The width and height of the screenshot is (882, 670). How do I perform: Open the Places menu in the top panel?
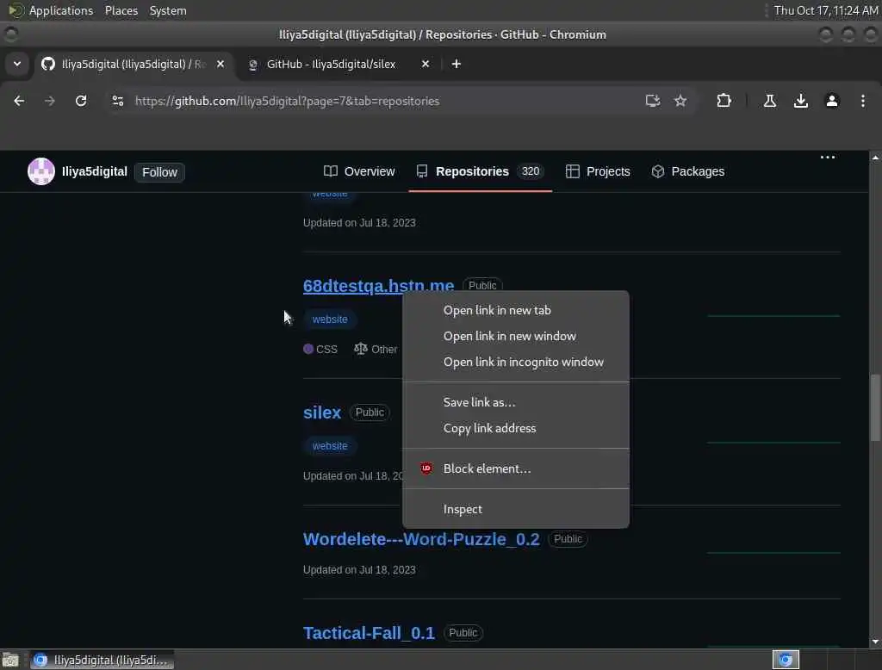pos(121,10)
